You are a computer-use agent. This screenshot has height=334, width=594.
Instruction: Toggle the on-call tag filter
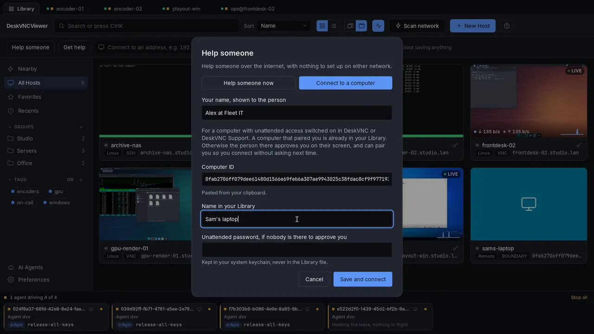22,203
